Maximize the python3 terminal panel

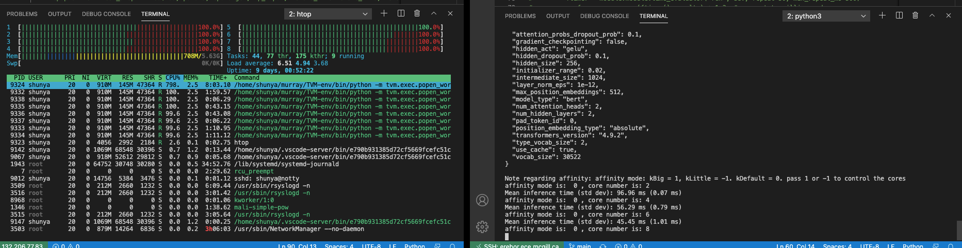(x=932, y=15)
